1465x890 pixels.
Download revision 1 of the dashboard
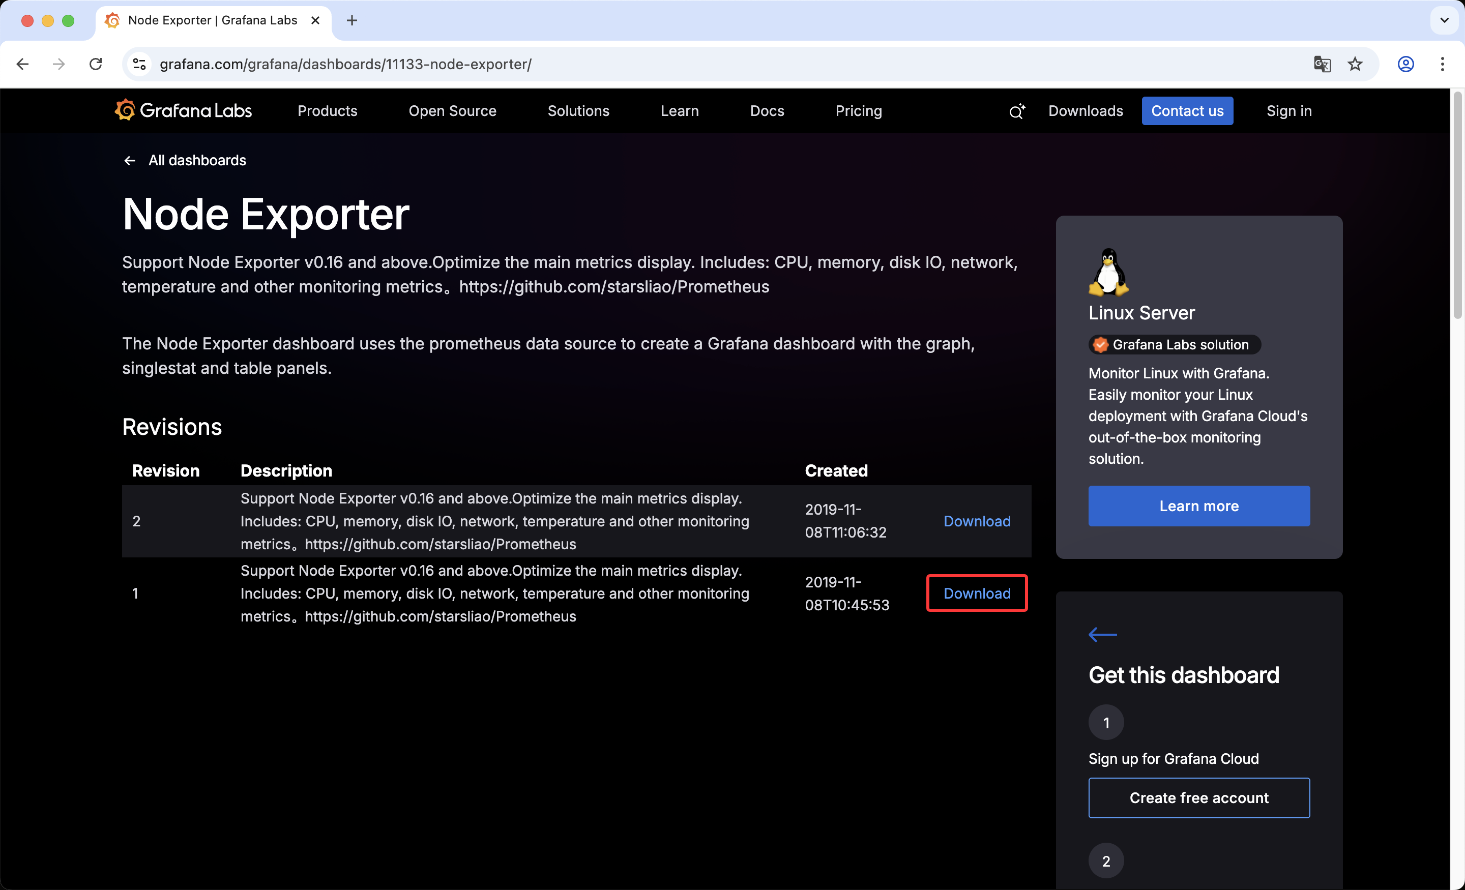click(x=977, y=594)
